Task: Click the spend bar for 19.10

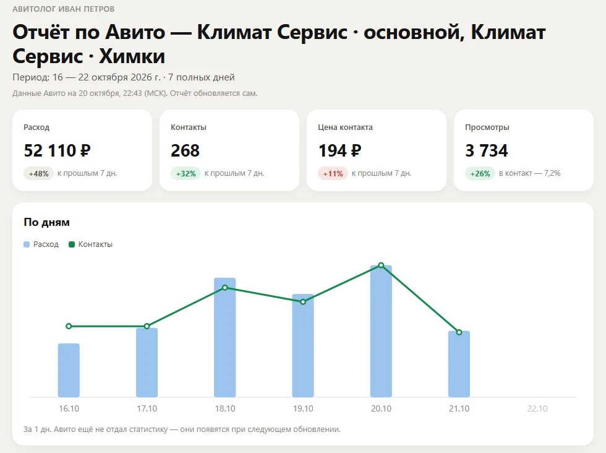Action: click(x=303, y=345)
